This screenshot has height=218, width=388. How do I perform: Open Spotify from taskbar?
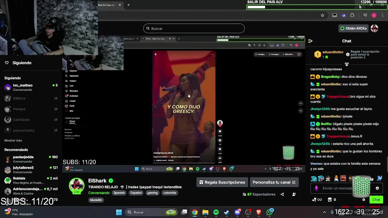[216, 212]
